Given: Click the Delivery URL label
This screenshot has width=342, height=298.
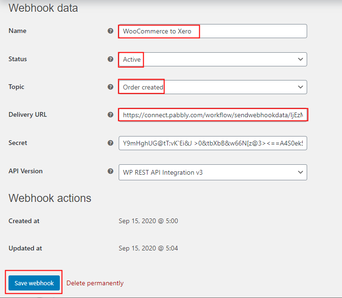Looking at the screenshot, I should (27, 114).
